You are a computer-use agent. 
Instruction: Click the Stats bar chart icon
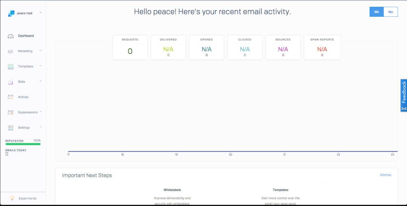(x=11, y=82)
